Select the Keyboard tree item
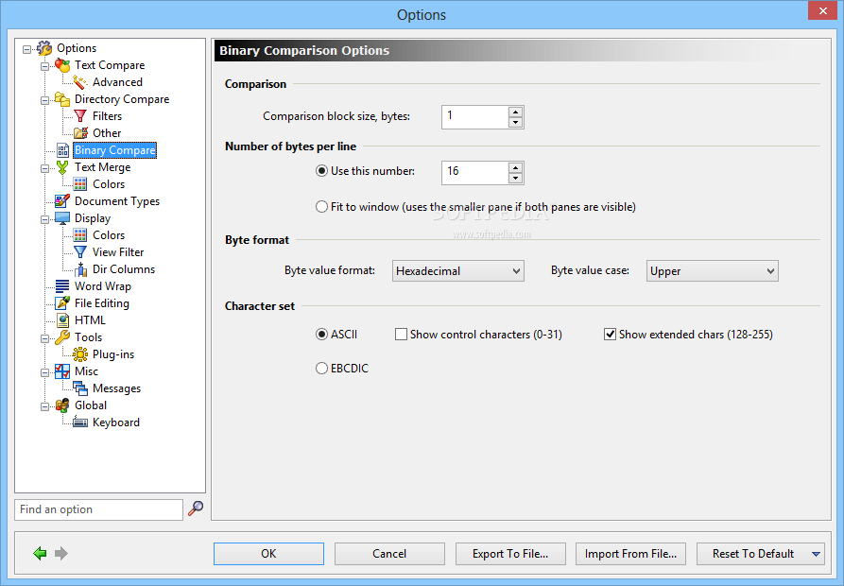 [x=115, y=422]
